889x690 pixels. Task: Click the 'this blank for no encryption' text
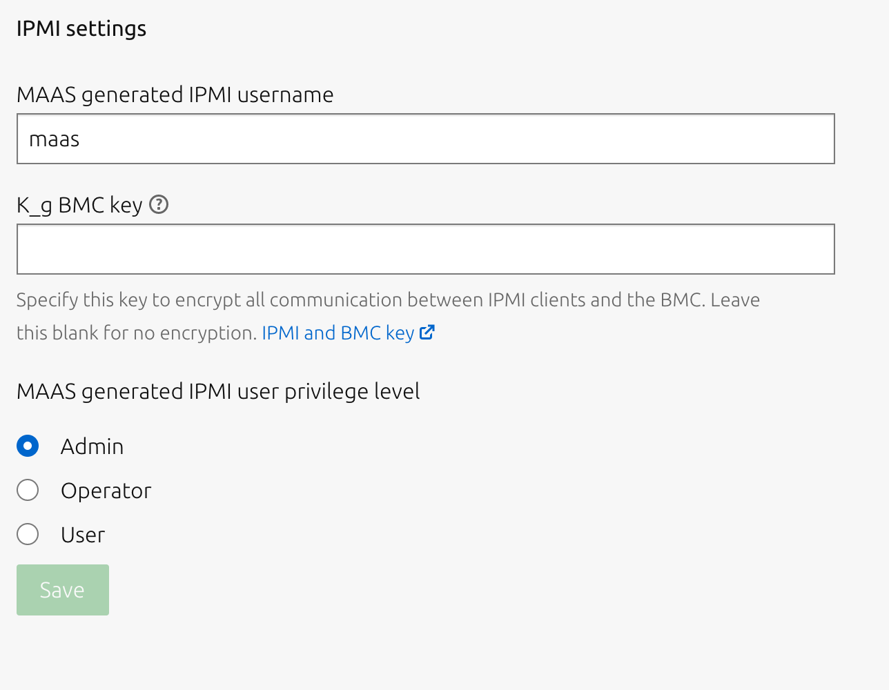pyautogui.click(x=136, y=333)
